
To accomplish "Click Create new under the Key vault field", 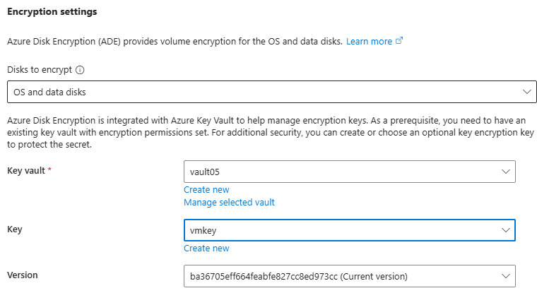I will (x=206, y=189).
